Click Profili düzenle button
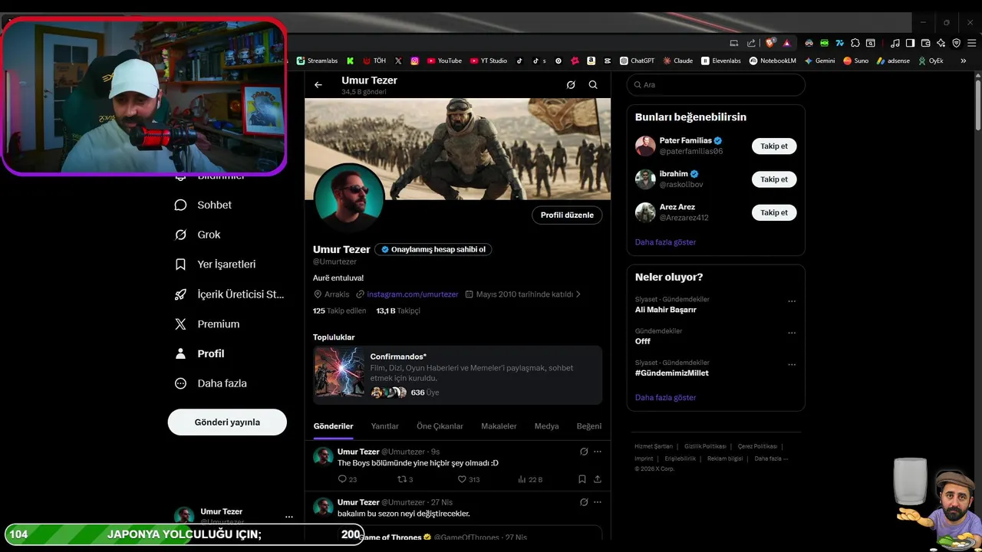Image resolution: width=982 pixels, height=552 pixels. 567,215
